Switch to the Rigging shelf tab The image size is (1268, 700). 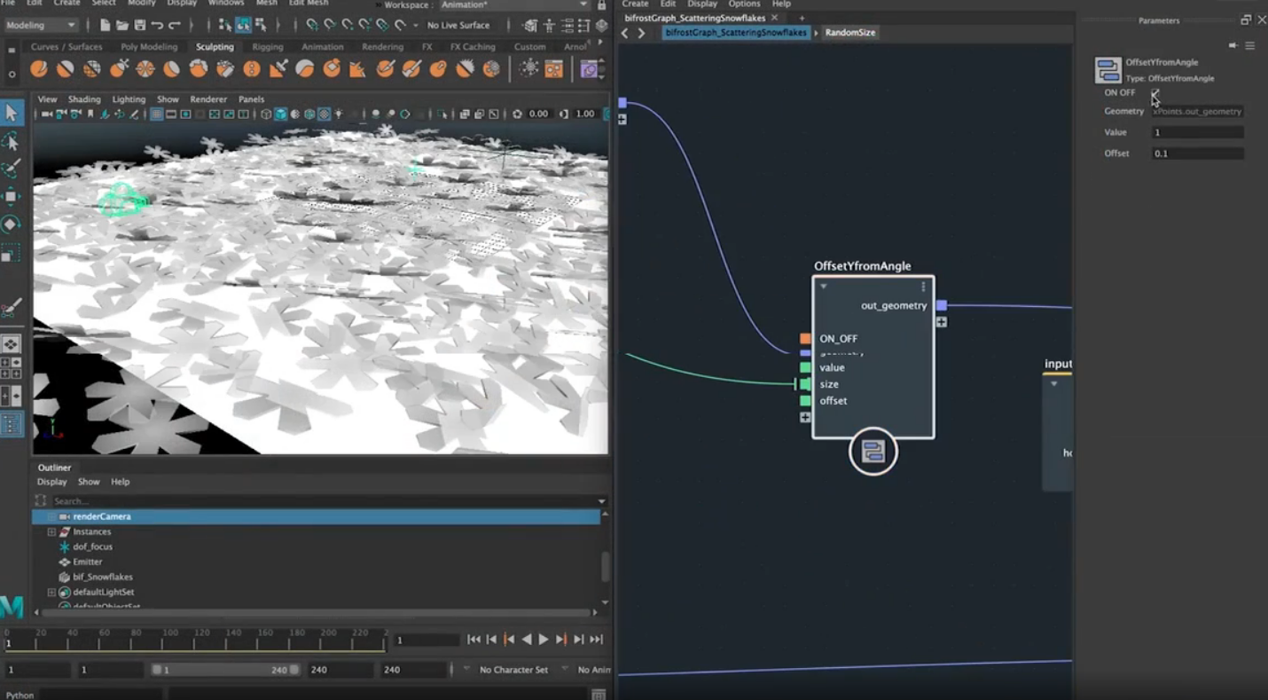coord(267,47)
